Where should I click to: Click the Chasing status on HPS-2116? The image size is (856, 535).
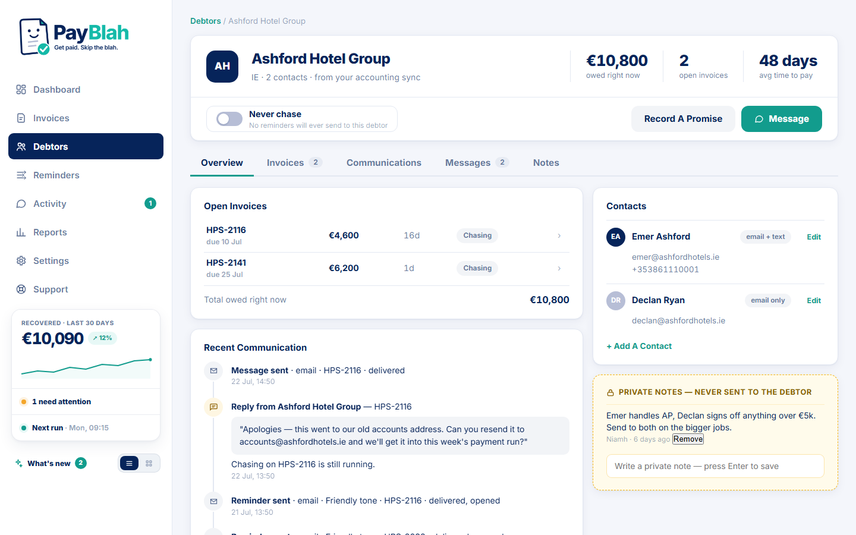click(x=477, y=235)
